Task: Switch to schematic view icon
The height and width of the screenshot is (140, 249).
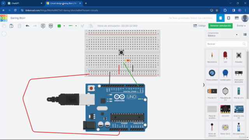Action: tap(228, 18)
